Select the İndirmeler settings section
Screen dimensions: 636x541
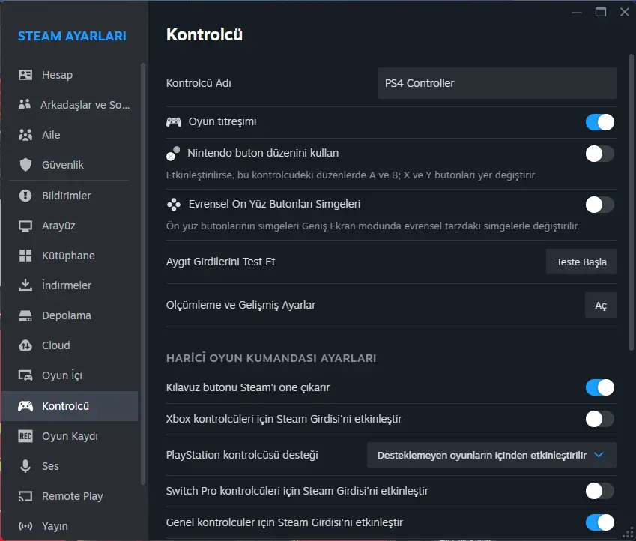point(70,285)
